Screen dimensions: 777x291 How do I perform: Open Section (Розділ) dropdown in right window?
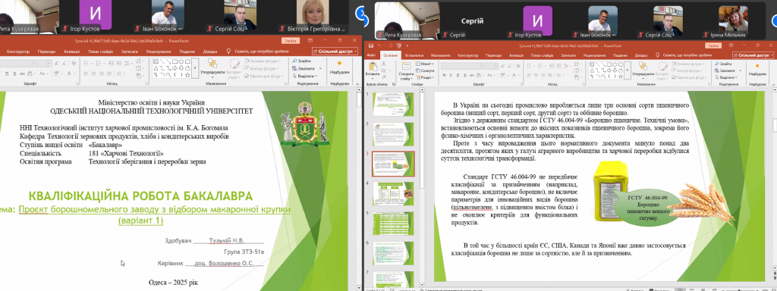point(425,77)
